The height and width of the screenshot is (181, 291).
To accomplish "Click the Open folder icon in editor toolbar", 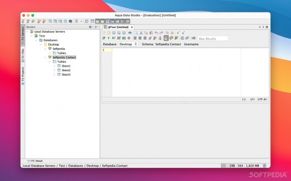I will (109, 33).
